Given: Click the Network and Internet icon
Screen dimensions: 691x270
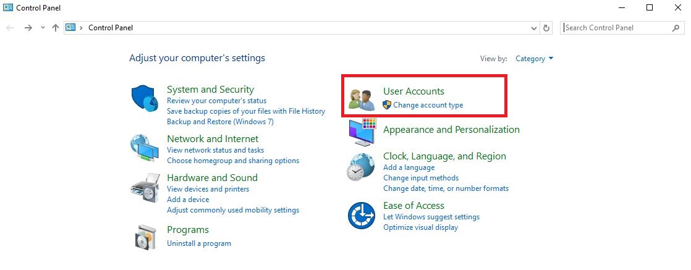Looking at the screenshot, I should point(145,148).
